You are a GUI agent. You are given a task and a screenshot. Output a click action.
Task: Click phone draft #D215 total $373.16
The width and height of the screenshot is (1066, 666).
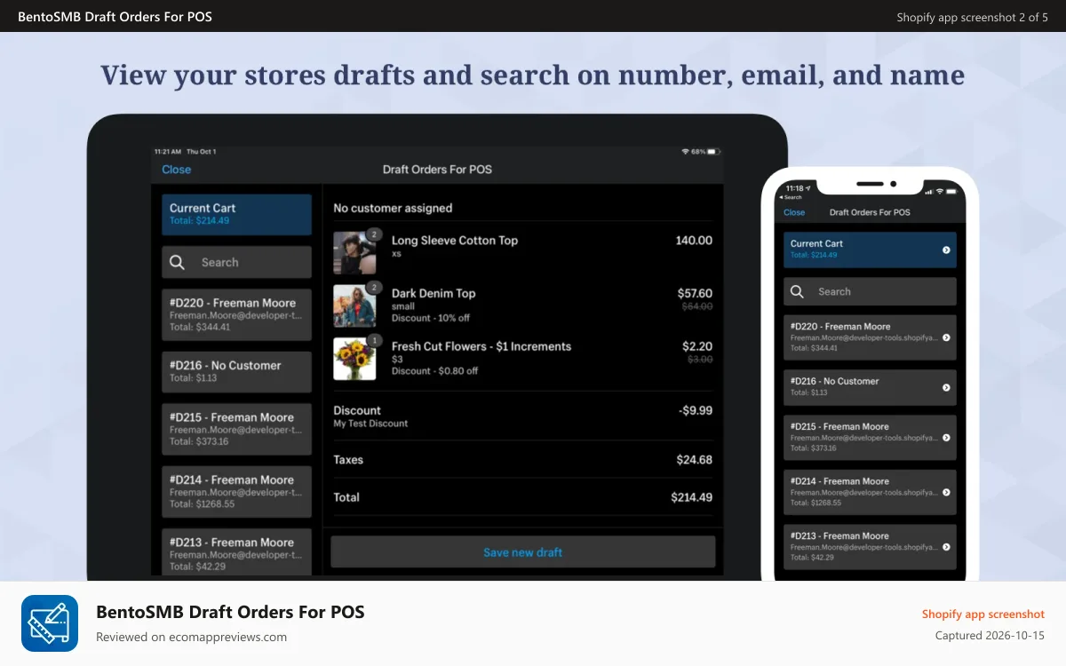[814, 448]
